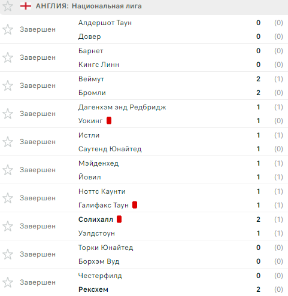This screenshot has height=296, width=288.
Task: Toggle star for Torquay United vs Boreham Wood
Action: pyautogui.click(x=8, y=254)
